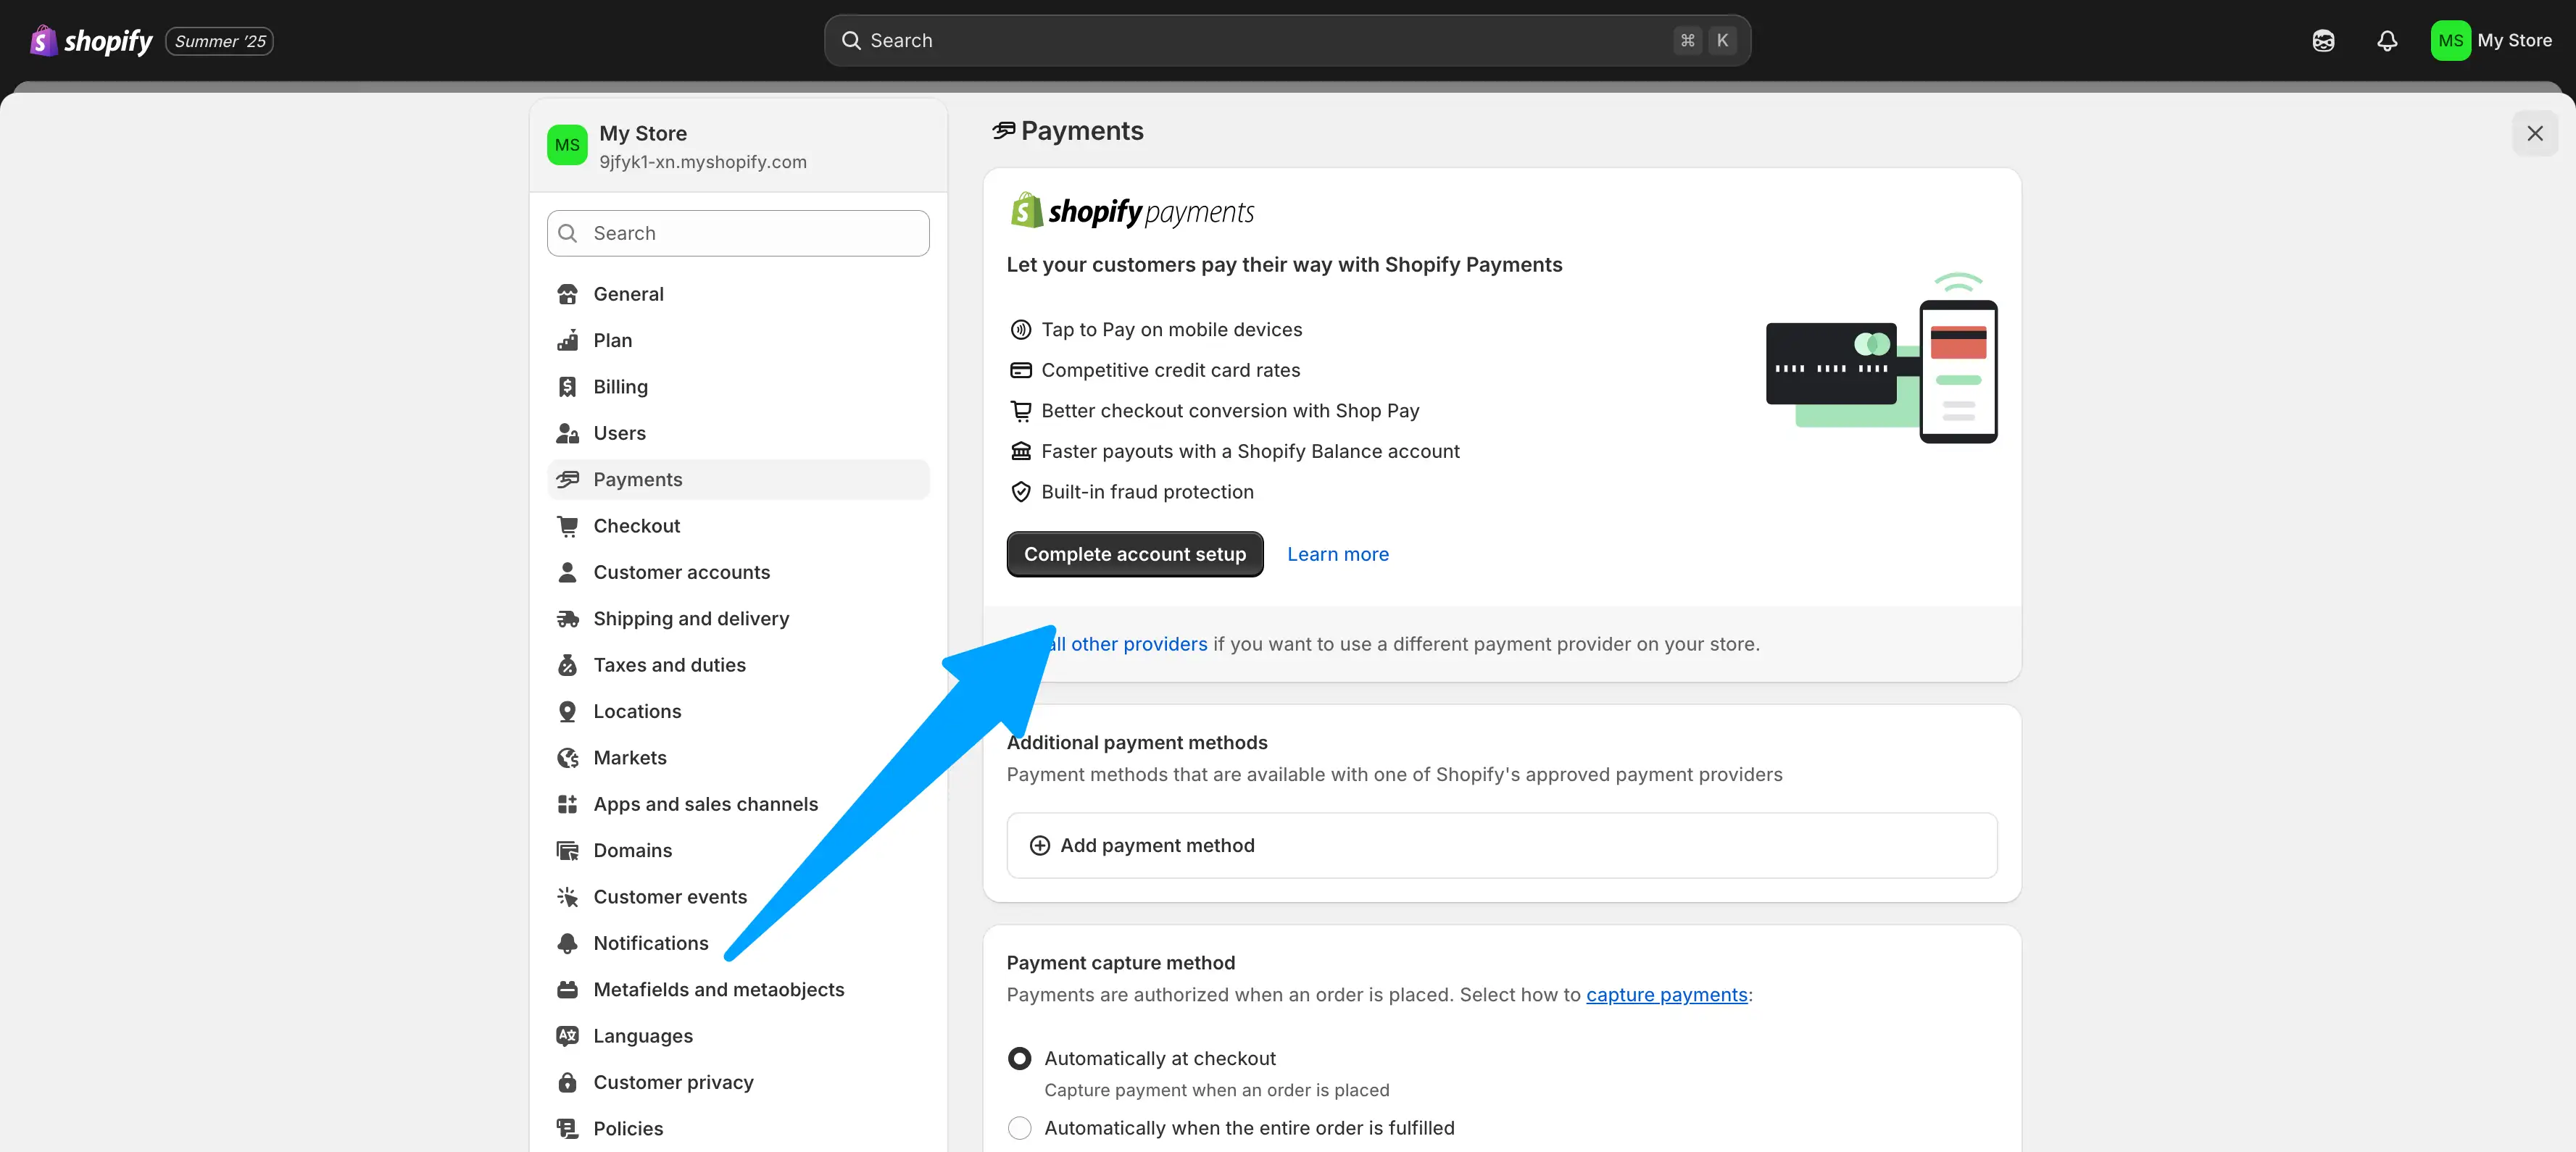The width and height of the screenshot is (2576, 1152).
Task: Open Taxes and duties settings
Action: [x=738, y=665]
